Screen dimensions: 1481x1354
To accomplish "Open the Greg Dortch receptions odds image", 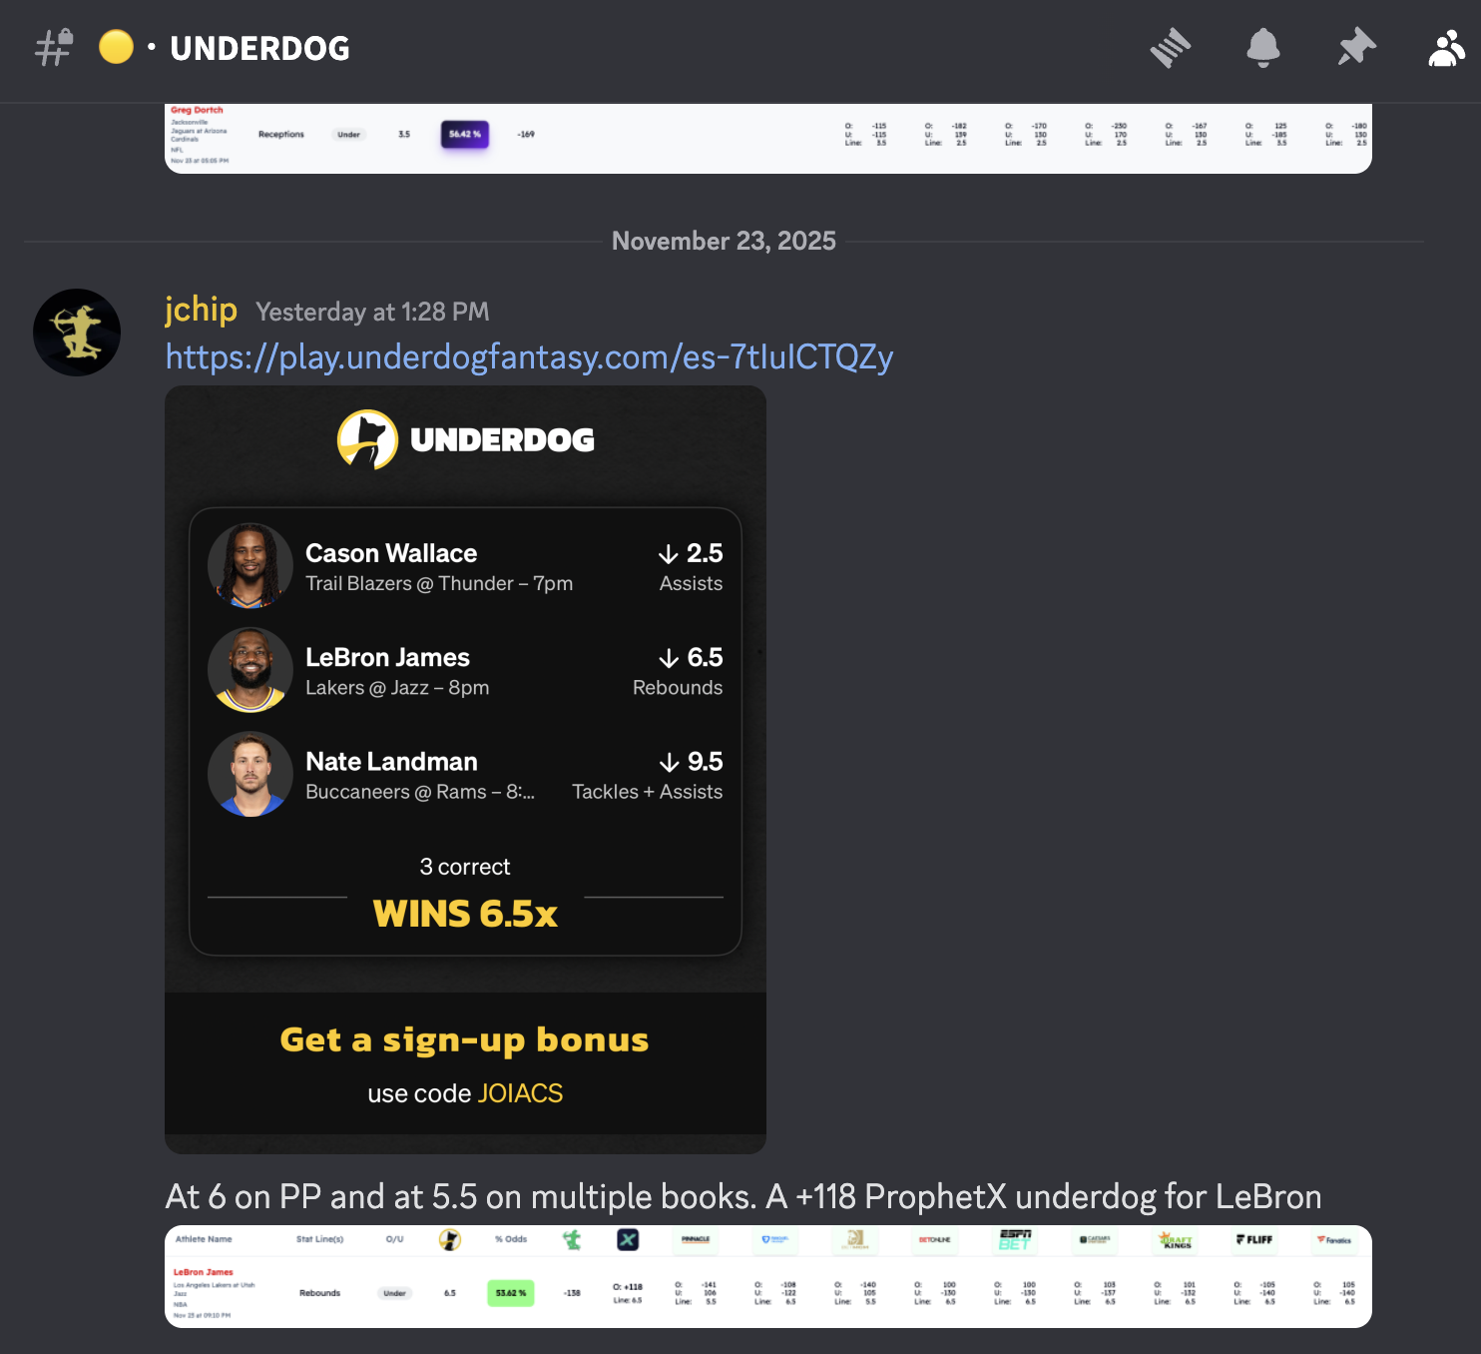I will tap(768, 138).
